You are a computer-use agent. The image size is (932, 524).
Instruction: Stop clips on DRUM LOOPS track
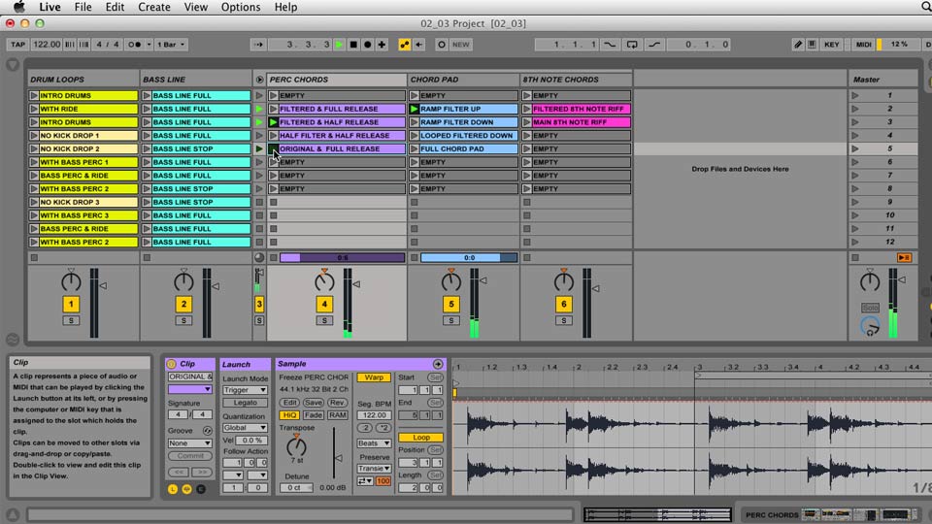(35, 258)
